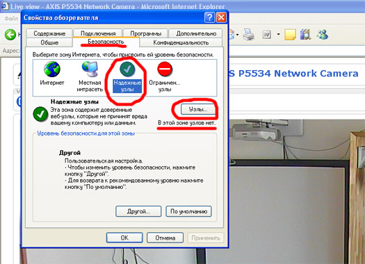
Task: Click the dialog help question-mark button
Action: (209, 17)
